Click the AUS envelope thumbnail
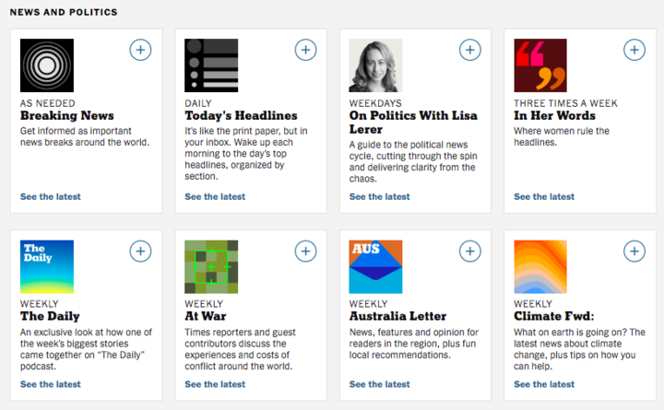664x410 pixels. click(x=375, y=267)
